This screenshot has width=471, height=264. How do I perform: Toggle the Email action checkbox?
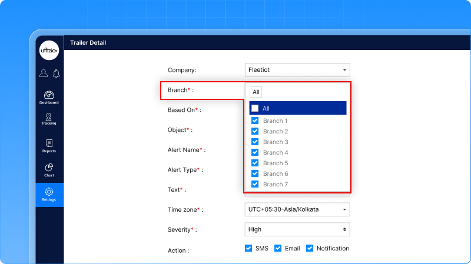(278, 248)
